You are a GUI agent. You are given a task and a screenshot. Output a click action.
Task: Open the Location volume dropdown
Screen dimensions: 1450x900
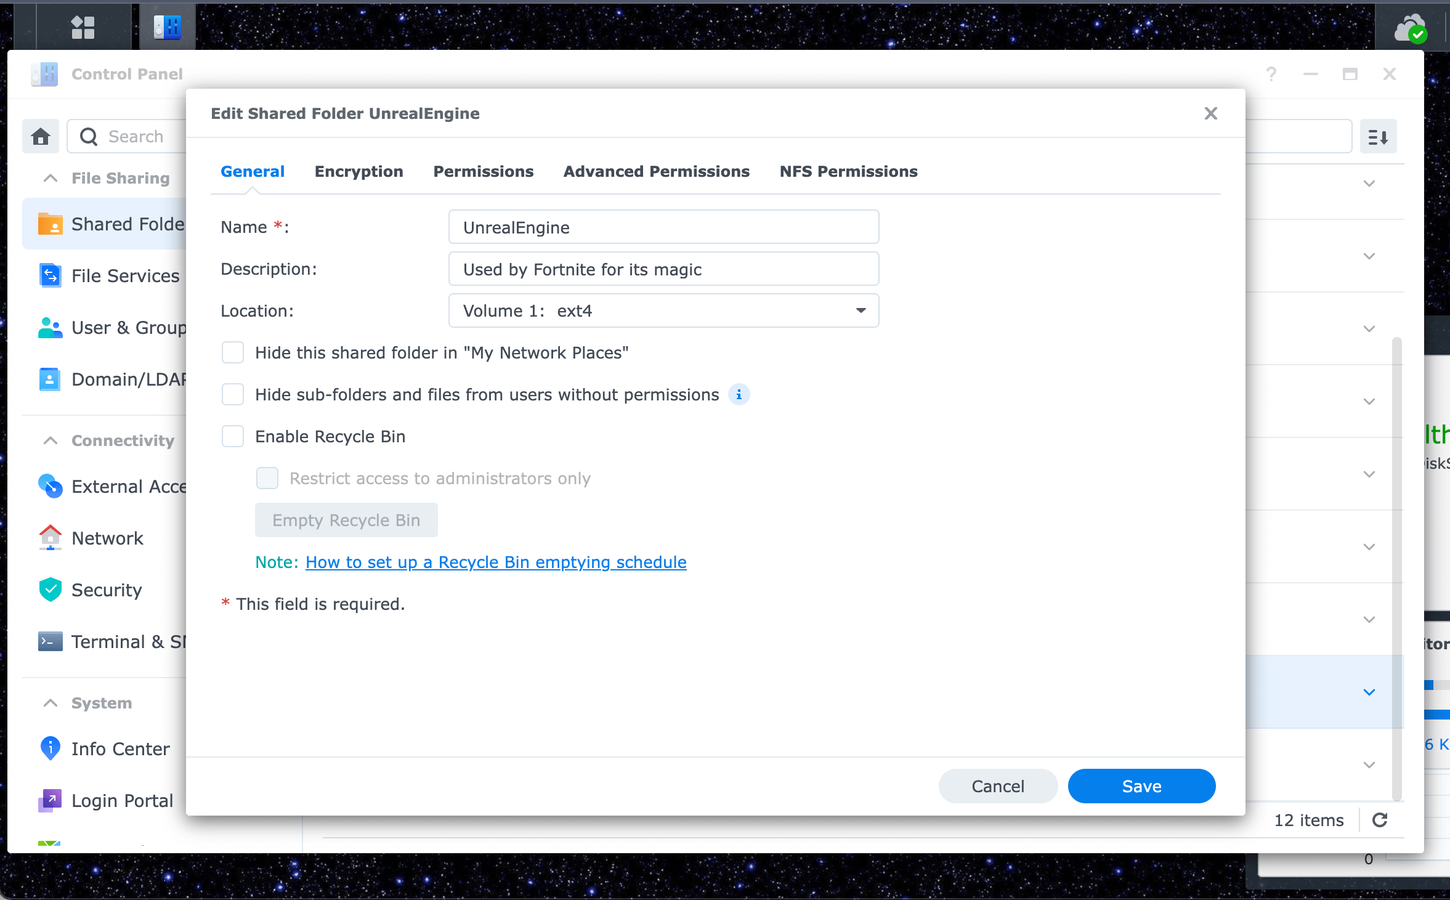click(x=663, y=310)
